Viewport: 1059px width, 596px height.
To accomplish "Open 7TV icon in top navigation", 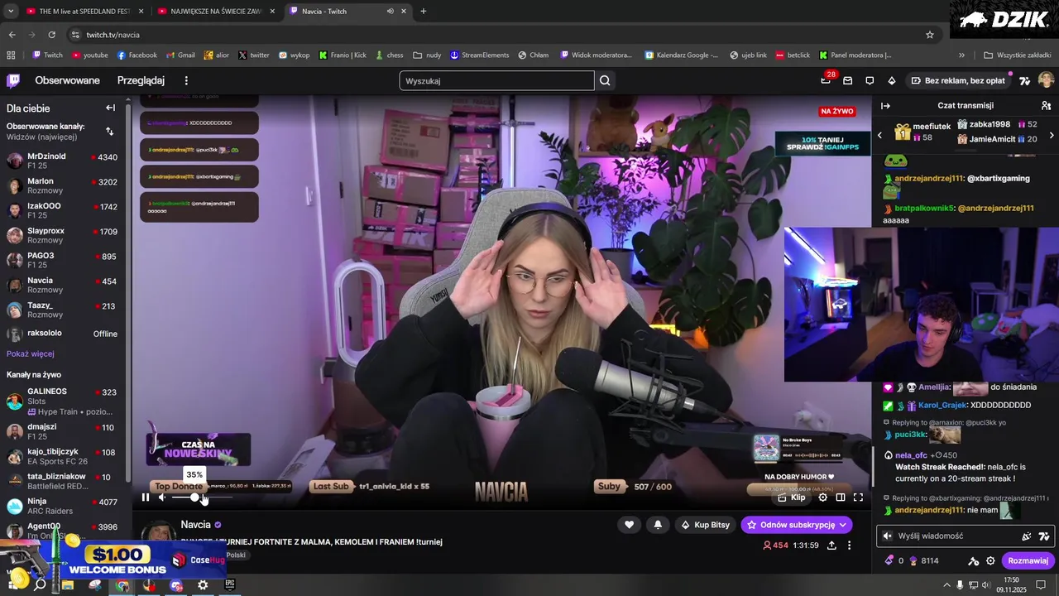I will (1025, 80).
